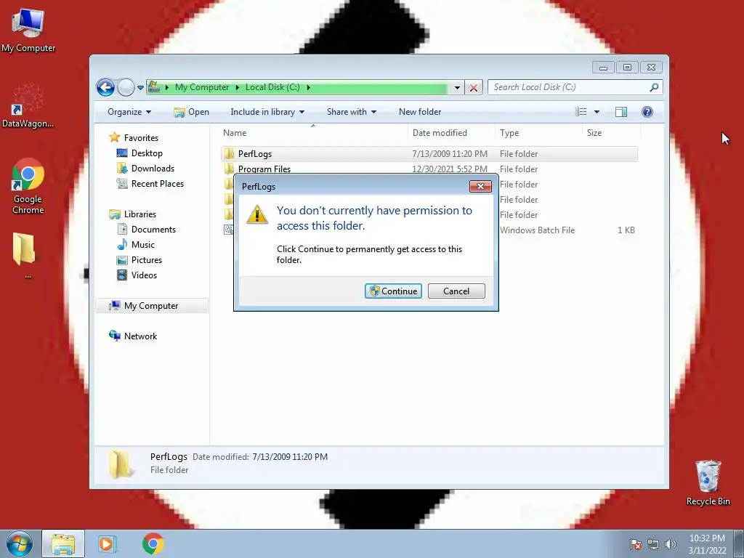744x558 pixels.
Task: Click the computer icon in the address bar
Action: pos(154,87)
